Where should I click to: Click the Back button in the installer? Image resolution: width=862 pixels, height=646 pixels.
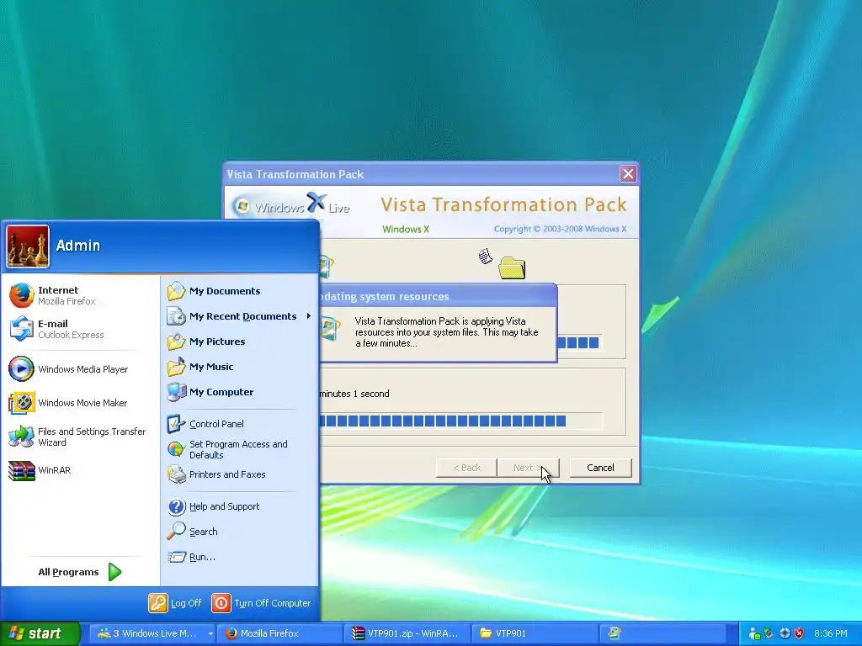[466, 468]
